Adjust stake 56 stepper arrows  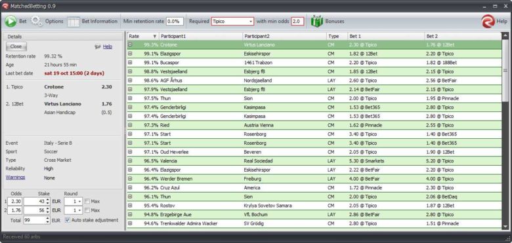[48, 210]
